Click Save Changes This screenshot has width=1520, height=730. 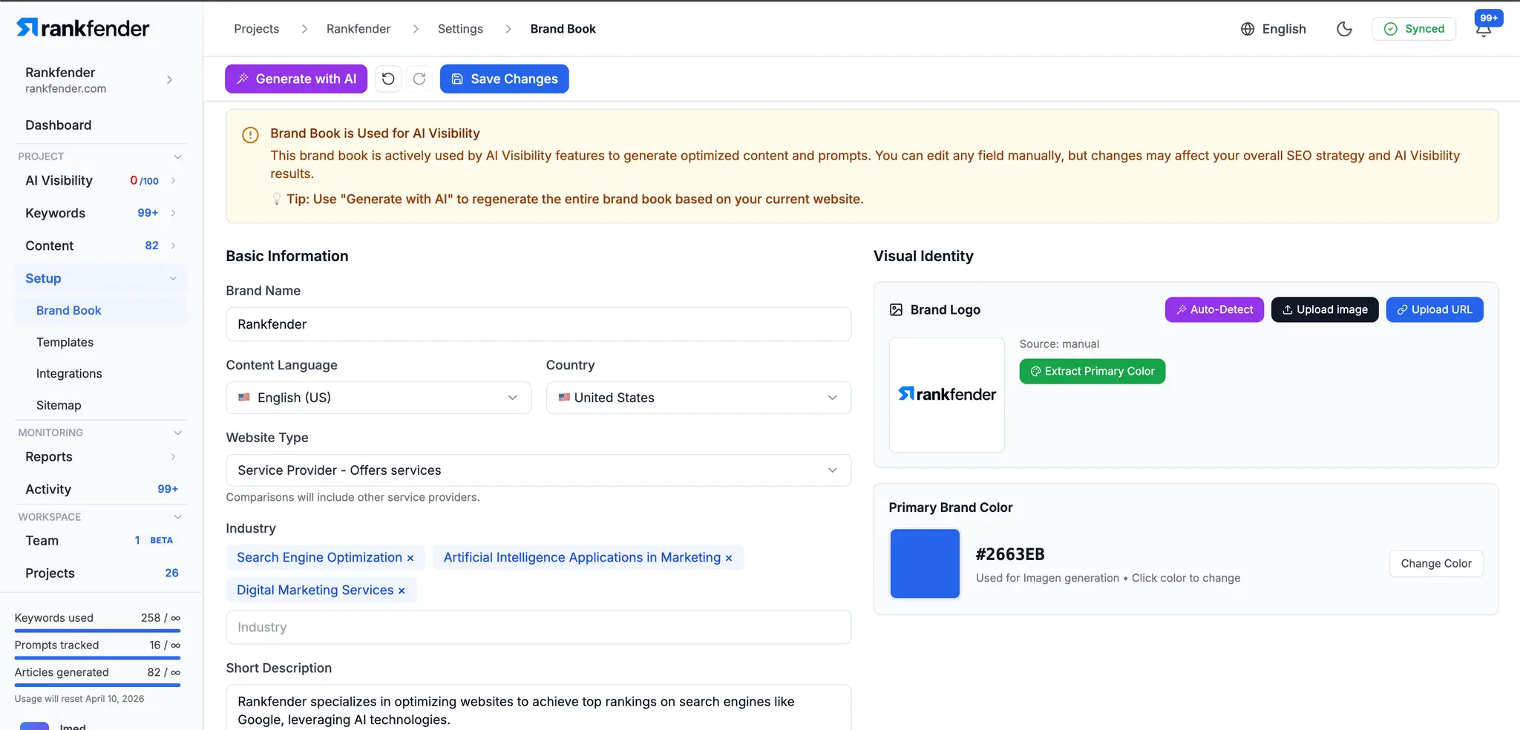(x=505, y=79)
